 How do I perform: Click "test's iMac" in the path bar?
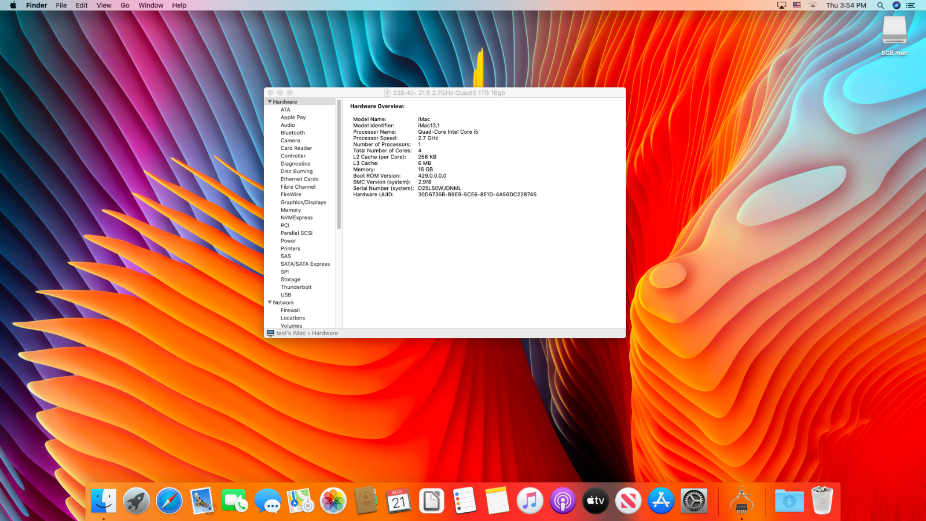[x=291, y=333]
